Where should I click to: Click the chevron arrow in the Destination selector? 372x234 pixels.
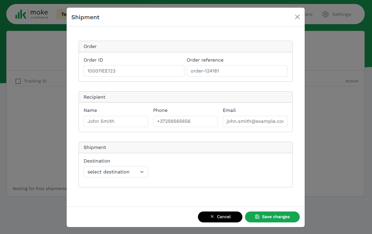point(142,172)
